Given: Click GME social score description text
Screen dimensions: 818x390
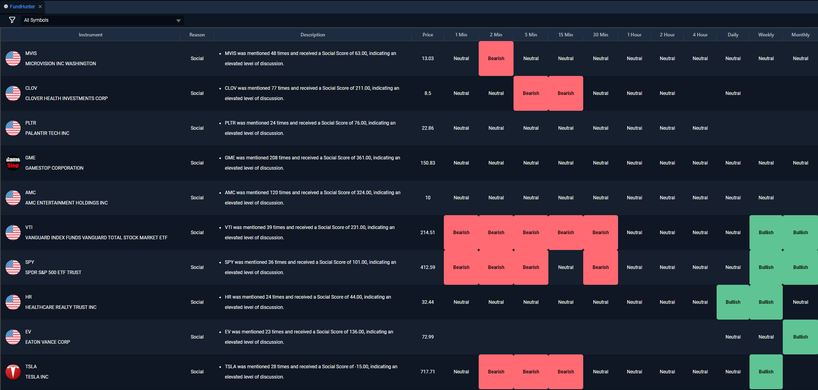Looking at the screenshot, I should (312, 163).
